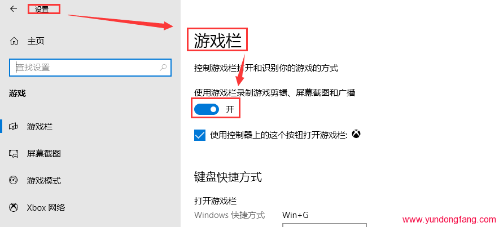Uncheck 使用控制器上的这个按钮打开游戏栏 checkbox

(199, 135)
